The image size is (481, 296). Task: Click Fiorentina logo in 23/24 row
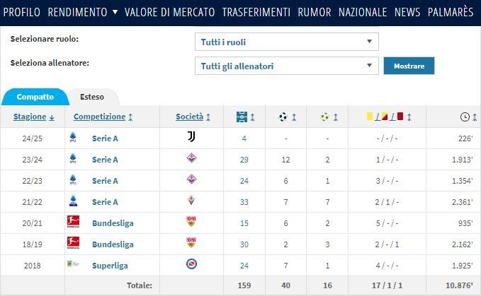[x=191, y=158]
